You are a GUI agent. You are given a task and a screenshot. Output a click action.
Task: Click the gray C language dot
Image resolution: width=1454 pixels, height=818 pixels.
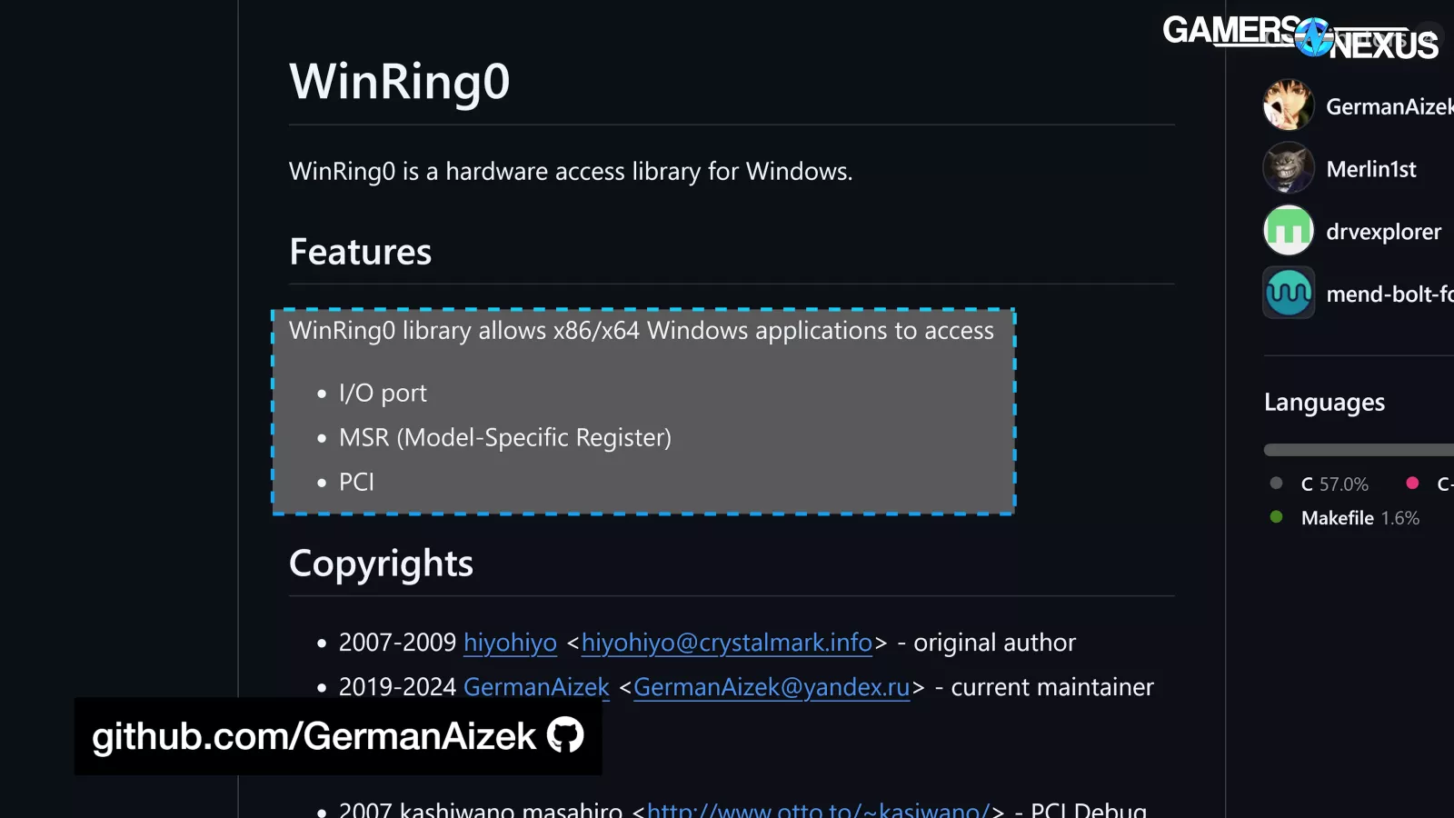click(1276, 484)
